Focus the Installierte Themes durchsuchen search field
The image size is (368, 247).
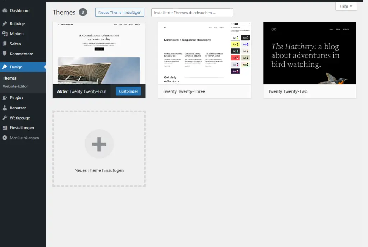pos(192,13)
